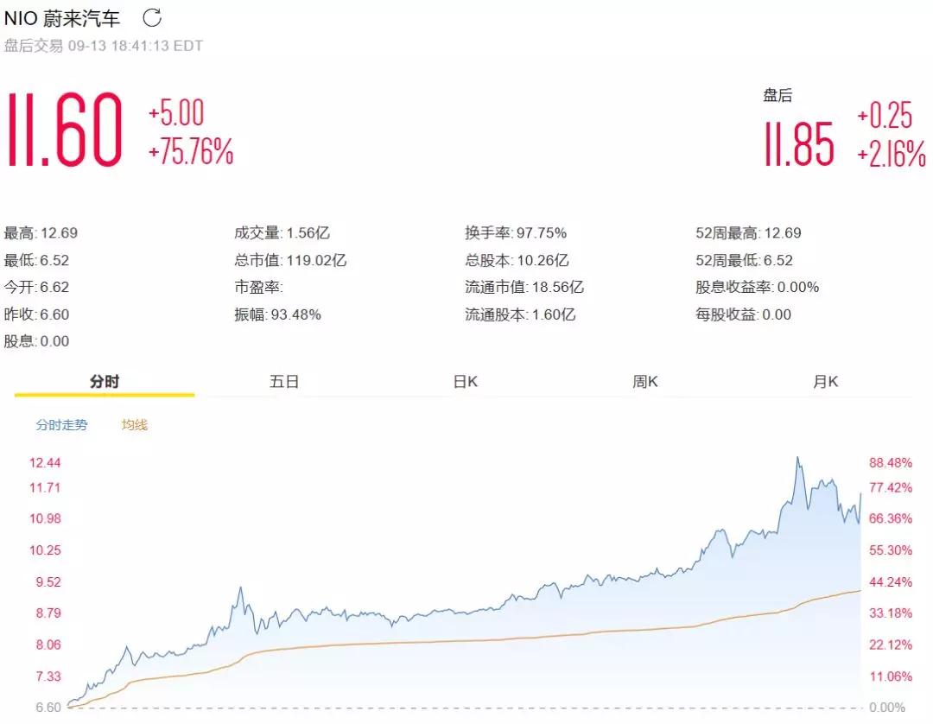Open the 日K daily candlestick tab

[465, 382]
